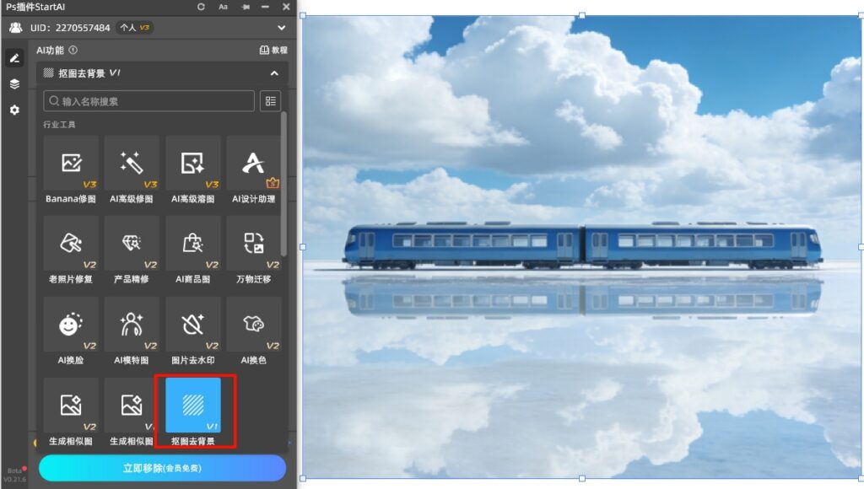The width and height of the screenshot is (864, 489).
Task: Click the 输入名称搜索 search field
Action: tap(148, 101)
